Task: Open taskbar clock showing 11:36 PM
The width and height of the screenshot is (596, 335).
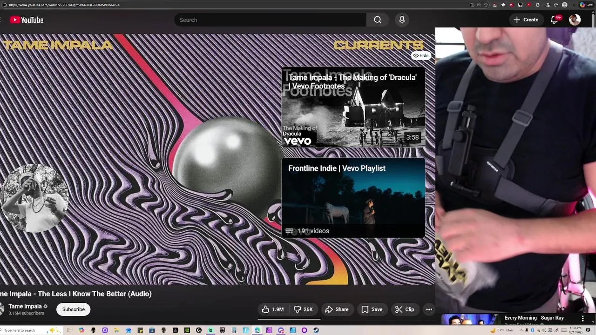Action: 576,330
